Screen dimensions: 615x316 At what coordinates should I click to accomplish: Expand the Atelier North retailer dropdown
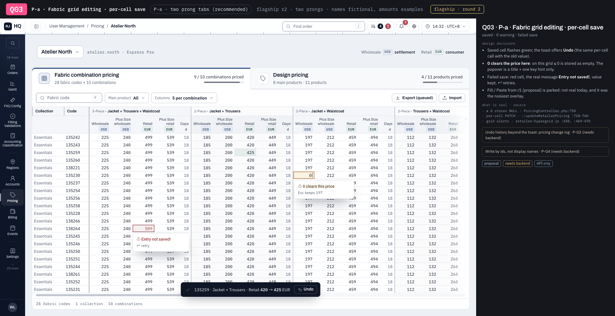(60, 52)
